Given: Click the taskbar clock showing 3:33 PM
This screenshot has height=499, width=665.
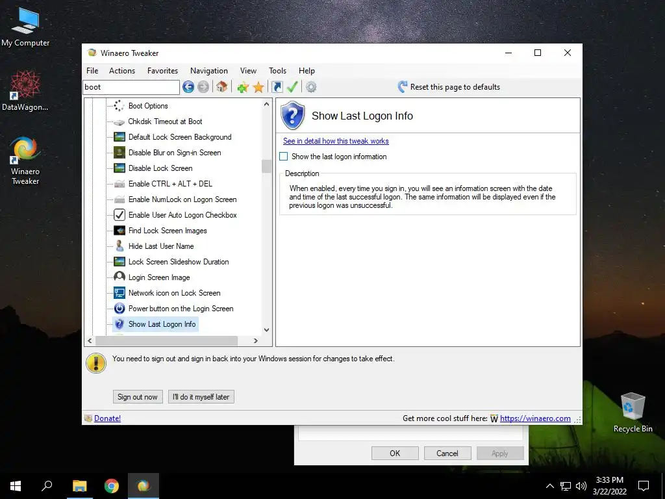Looking at the screenshot, I should pyautogui.click(x=609, y=486).
